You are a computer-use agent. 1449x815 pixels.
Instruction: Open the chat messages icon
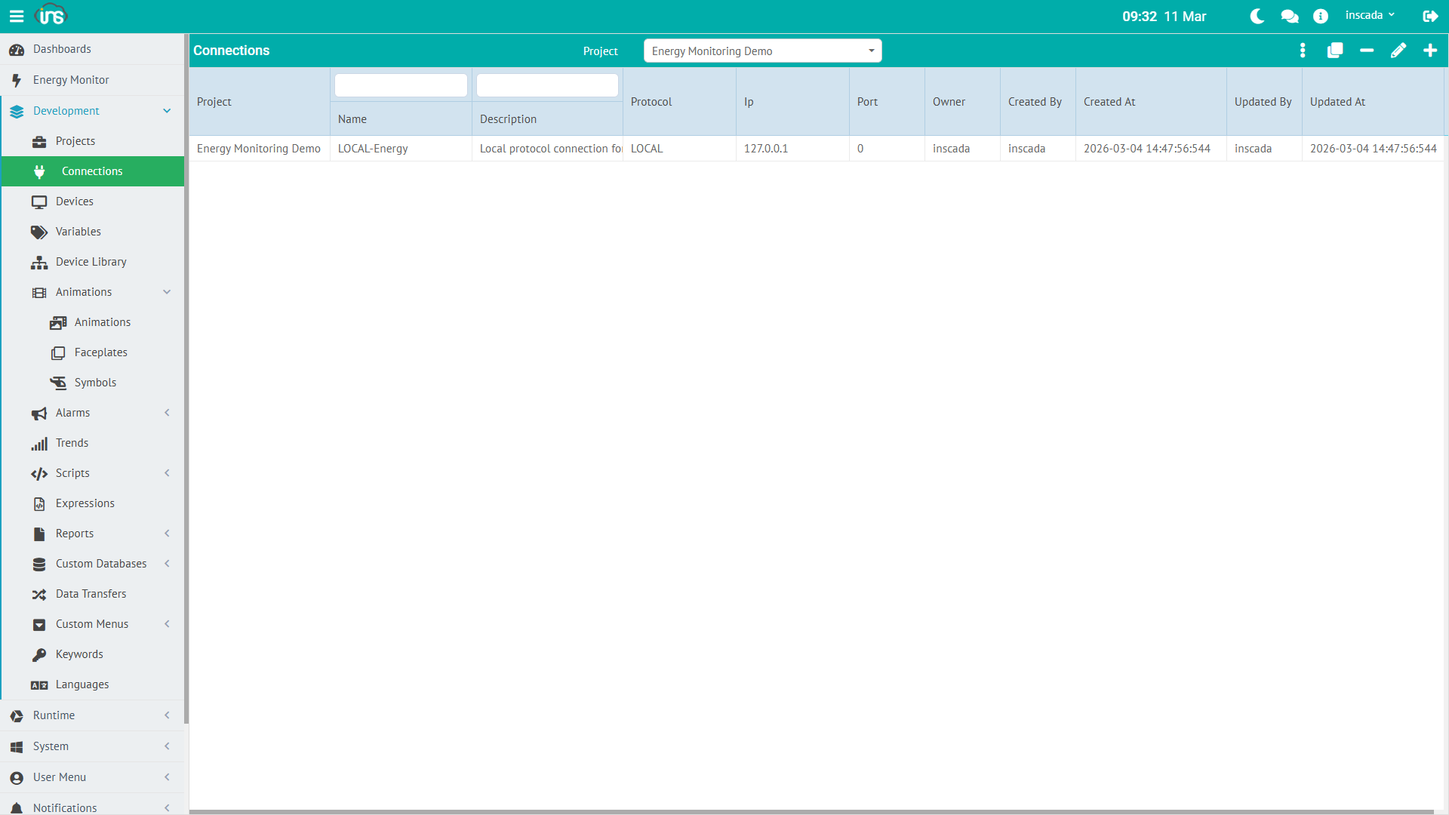click(1289, 16)
